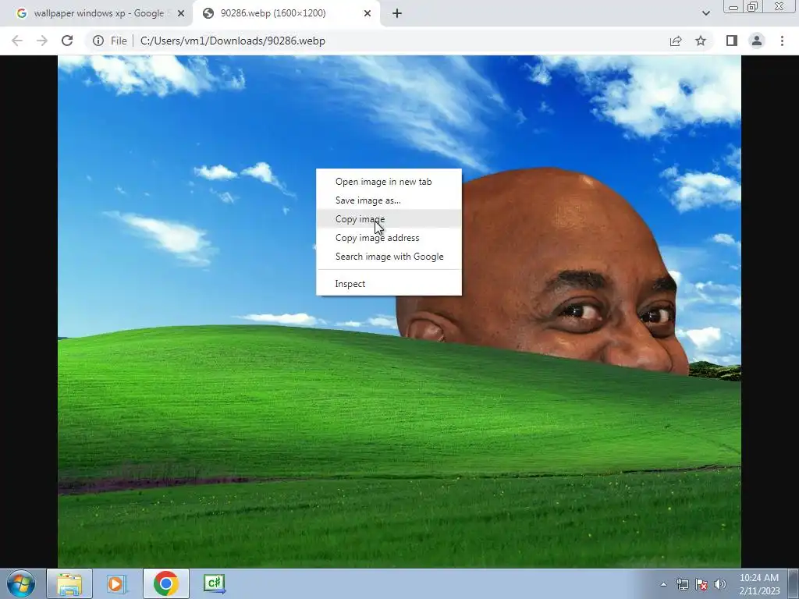Image resolution: width=799 pixels, height=599 pixels.
Task: Restore down the Chrome window
Action: click(x=753, y=7)
